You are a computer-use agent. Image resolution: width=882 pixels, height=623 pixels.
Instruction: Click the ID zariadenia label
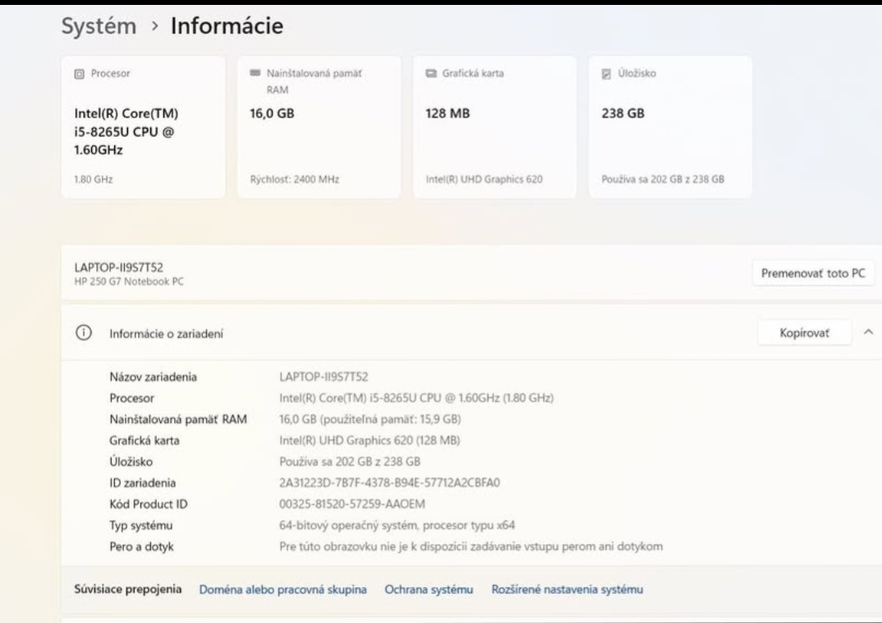coord(142,483)
